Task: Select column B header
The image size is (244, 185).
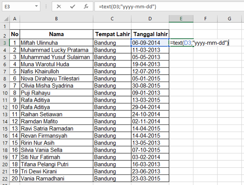Action: [x=56, y=19]
